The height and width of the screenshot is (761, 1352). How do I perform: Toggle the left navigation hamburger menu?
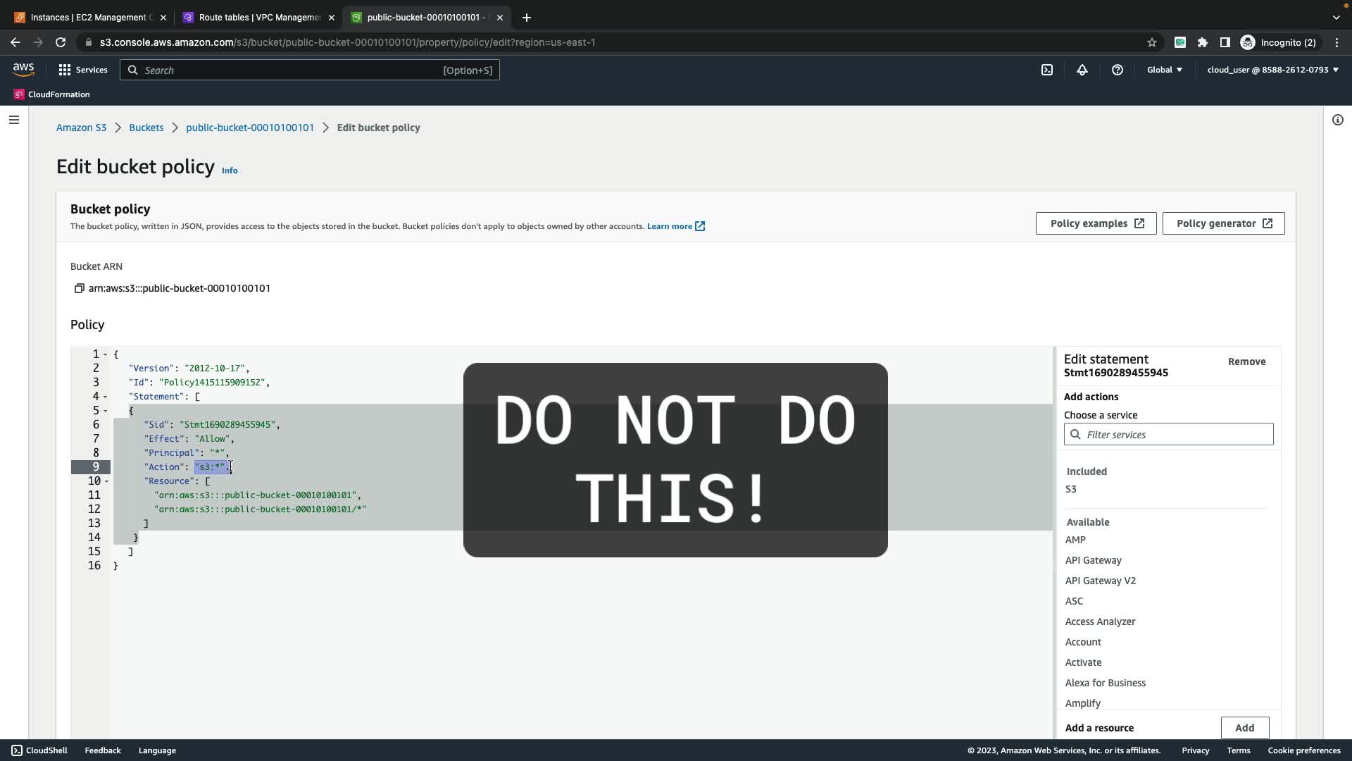[13, 120]
